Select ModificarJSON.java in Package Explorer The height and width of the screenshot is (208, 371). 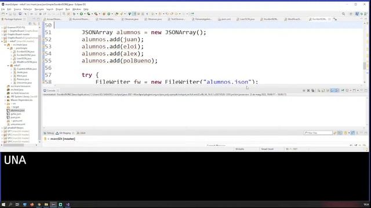click(x=25, y=62)
